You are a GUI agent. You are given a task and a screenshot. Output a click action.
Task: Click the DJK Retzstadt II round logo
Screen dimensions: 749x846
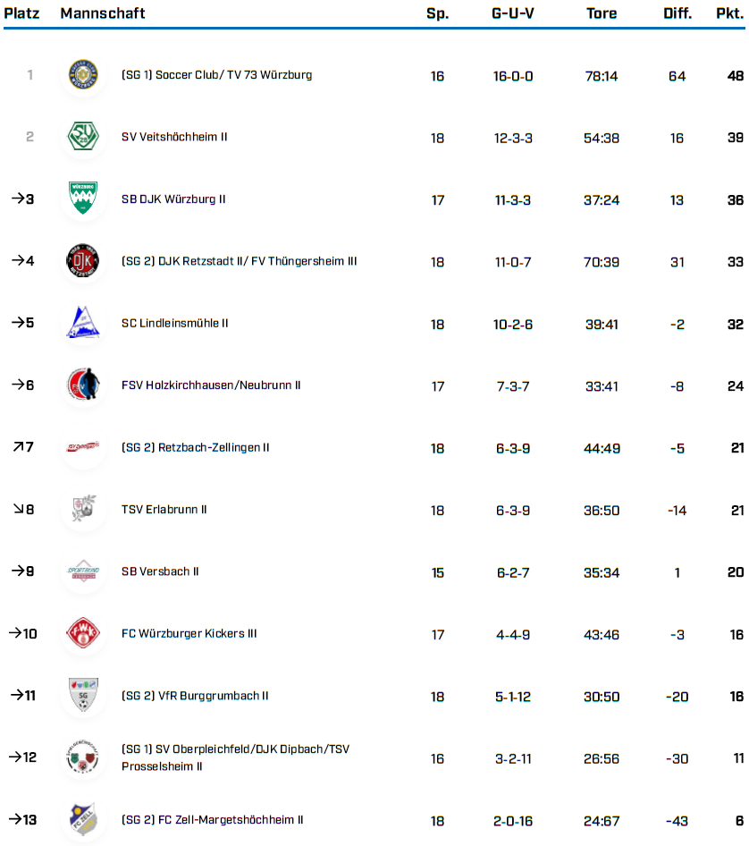pos(83,261)
